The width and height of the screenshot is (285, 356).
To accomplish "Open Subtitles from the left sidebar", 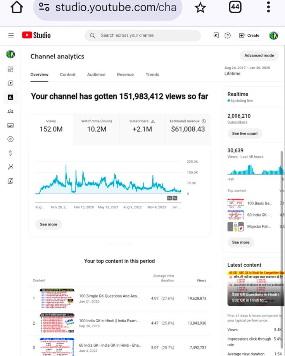I will 10,126.
